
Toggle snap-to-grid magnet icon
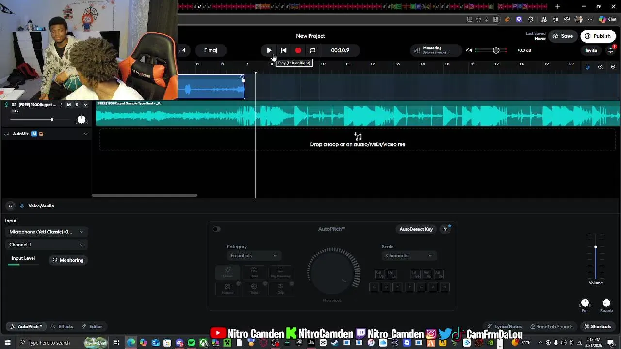click(588, 67)
